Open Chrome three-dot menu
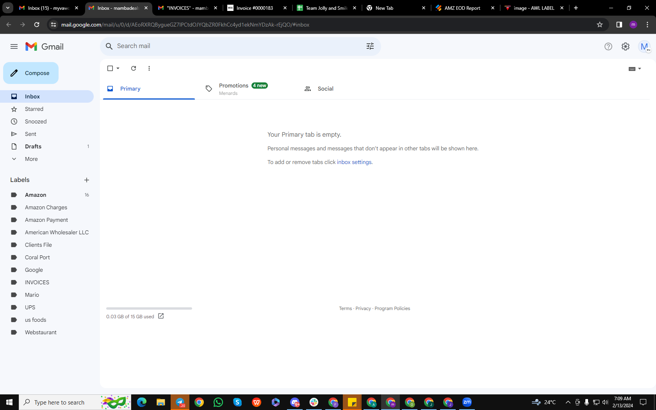 [x=647, y=25]
